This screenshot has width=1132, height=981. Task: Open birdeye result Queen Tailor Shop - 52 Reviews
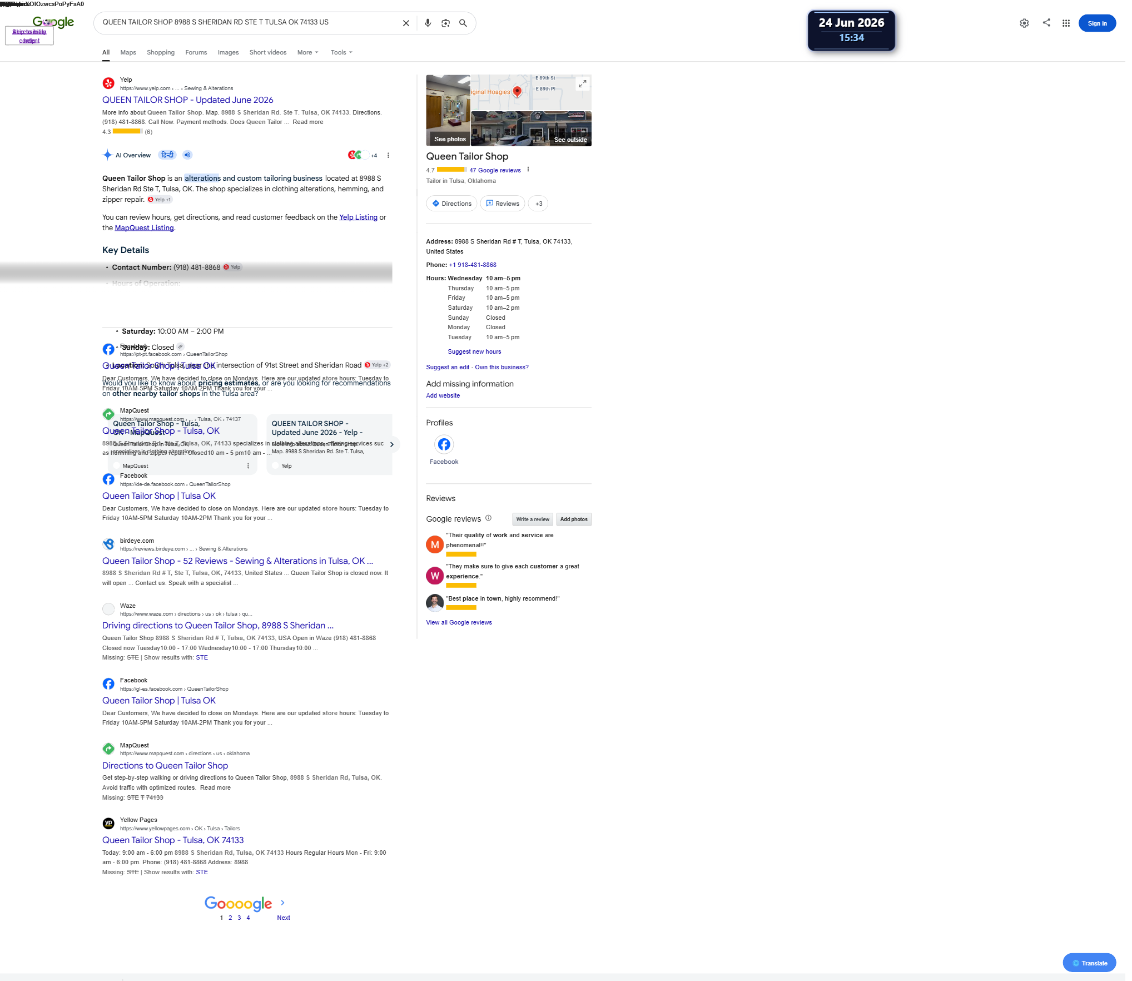pos(237,561)
